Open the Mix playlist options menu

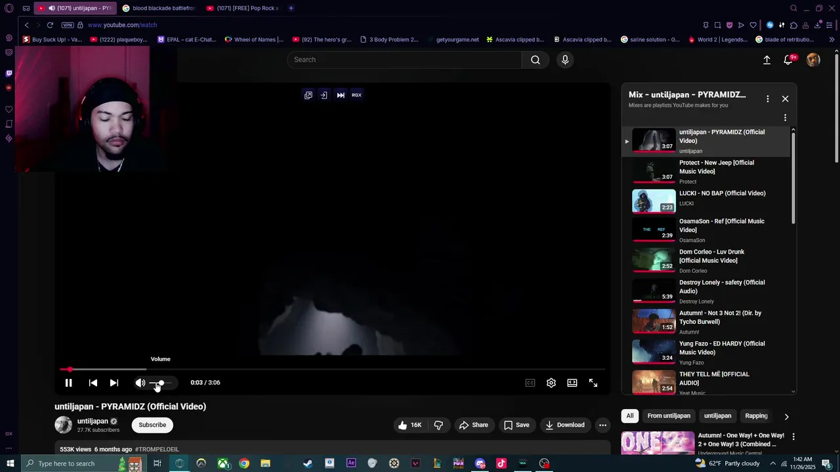click(x=767, y=99)
